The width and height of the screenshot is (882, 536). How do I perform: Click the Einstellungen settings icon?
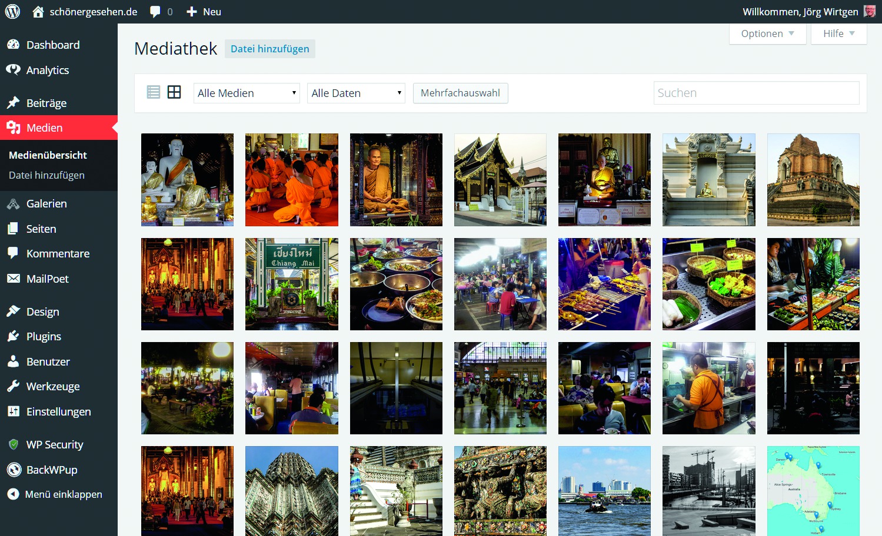tap(14, 411)
